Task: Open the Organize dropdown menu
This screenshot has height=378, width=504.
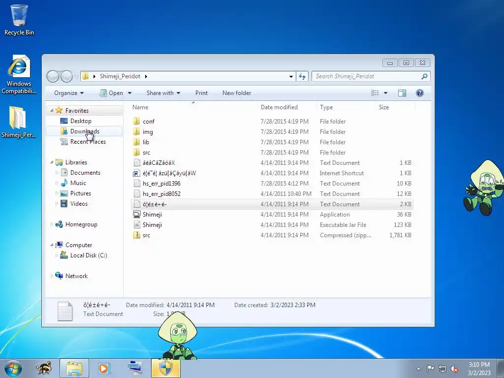Action: 69,93
